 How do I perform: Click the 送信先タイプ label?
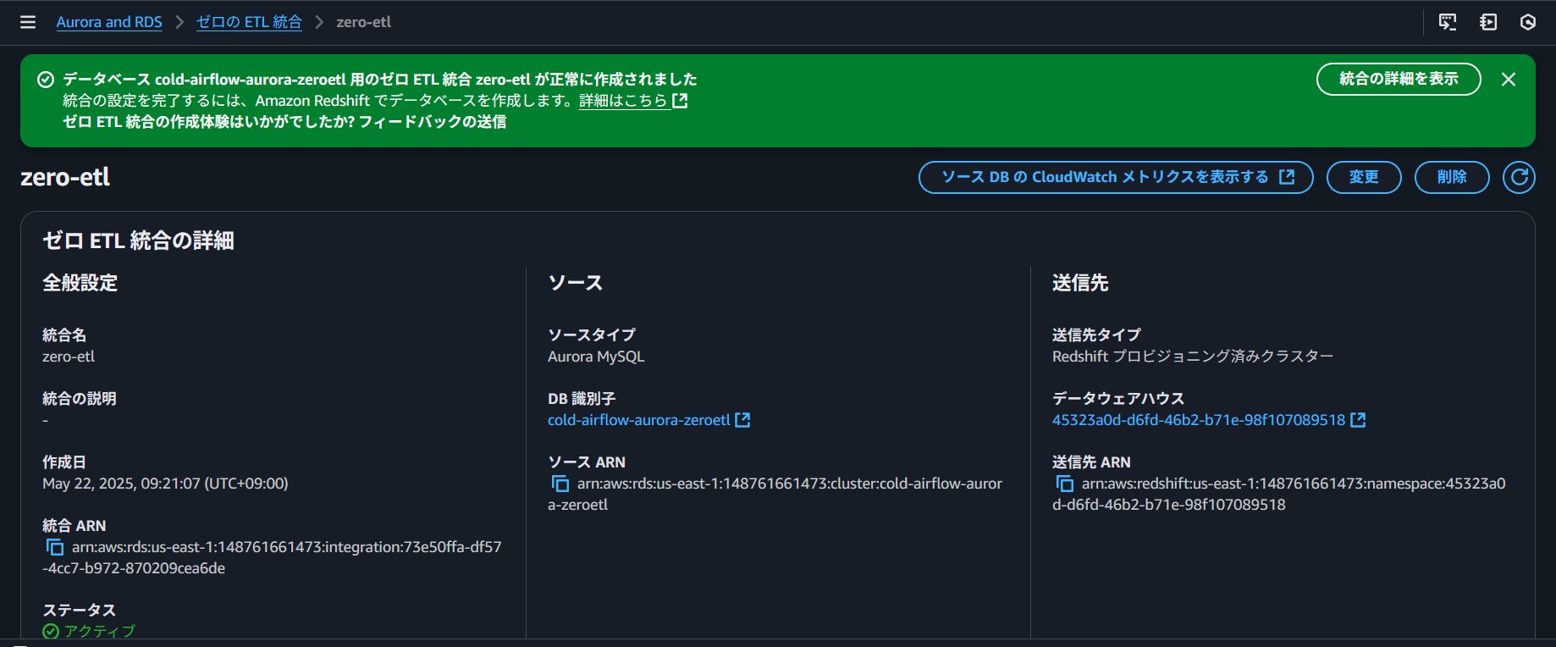[1096, 335]
